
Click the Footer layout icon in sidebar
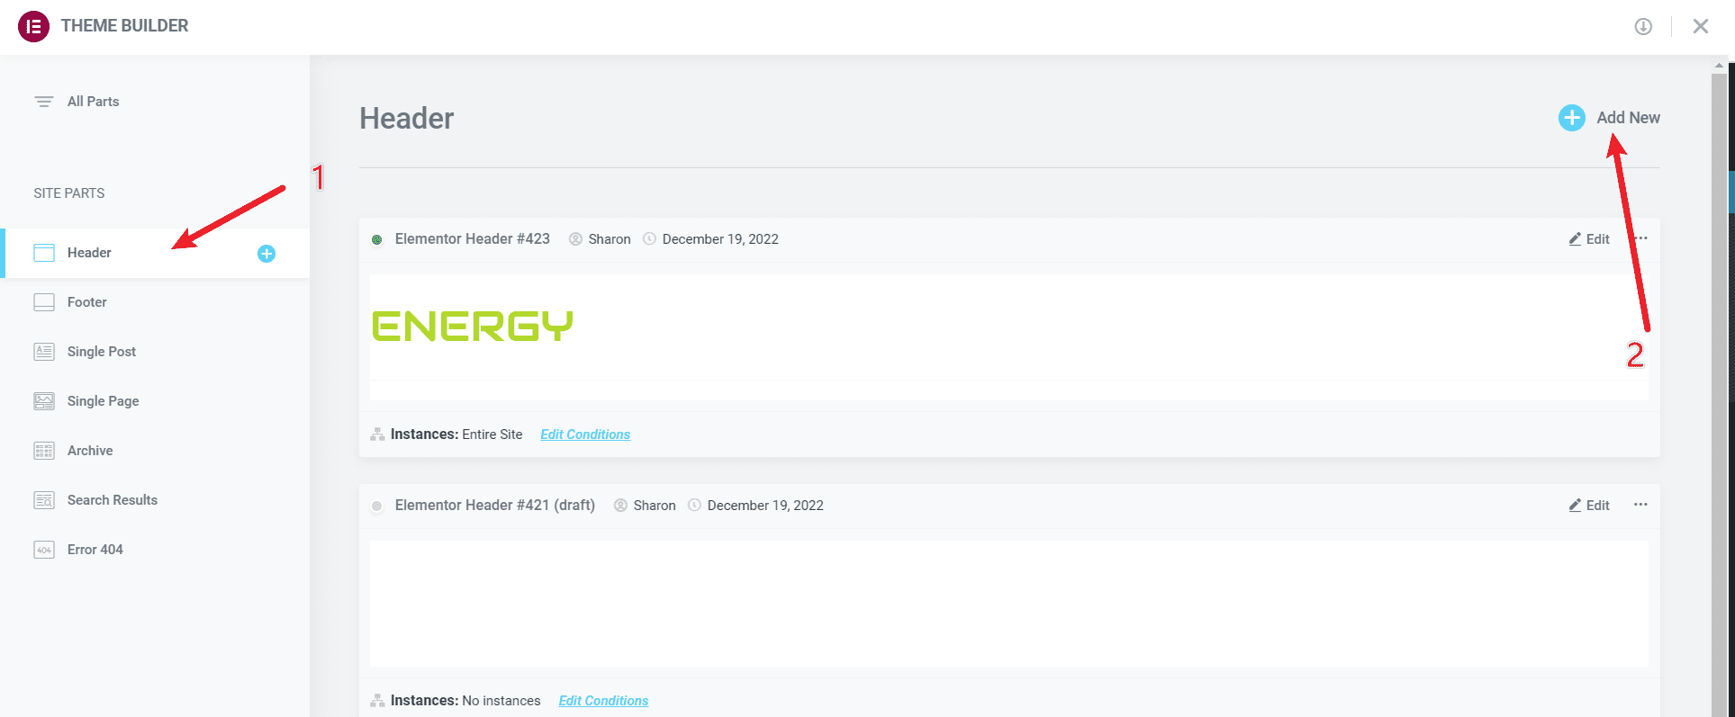point(44,302)
